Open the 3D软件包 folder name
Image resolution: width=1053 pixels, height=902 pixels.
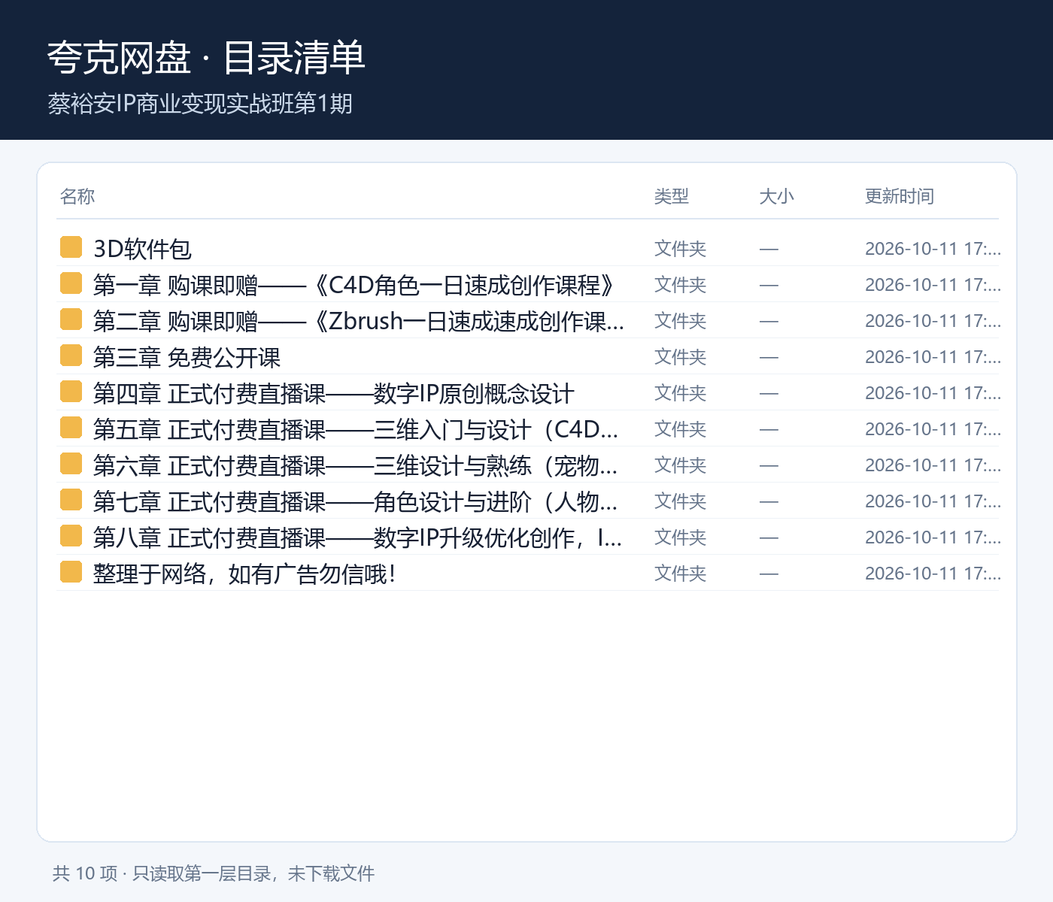click(x=142, y=249)
